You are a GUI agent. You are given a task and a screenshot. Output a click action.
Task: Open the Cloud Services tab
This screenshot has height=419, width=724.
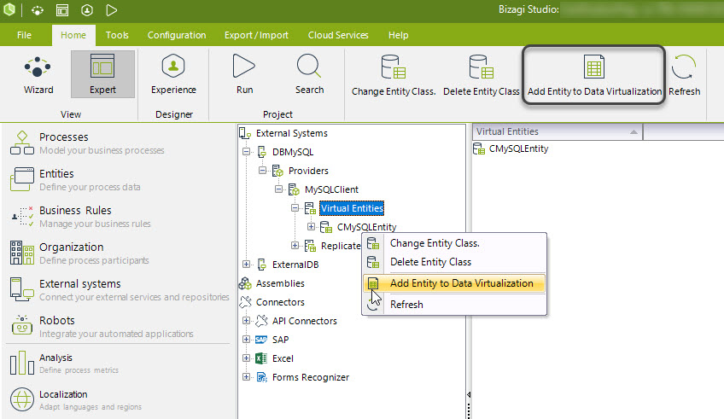point(338,35)
